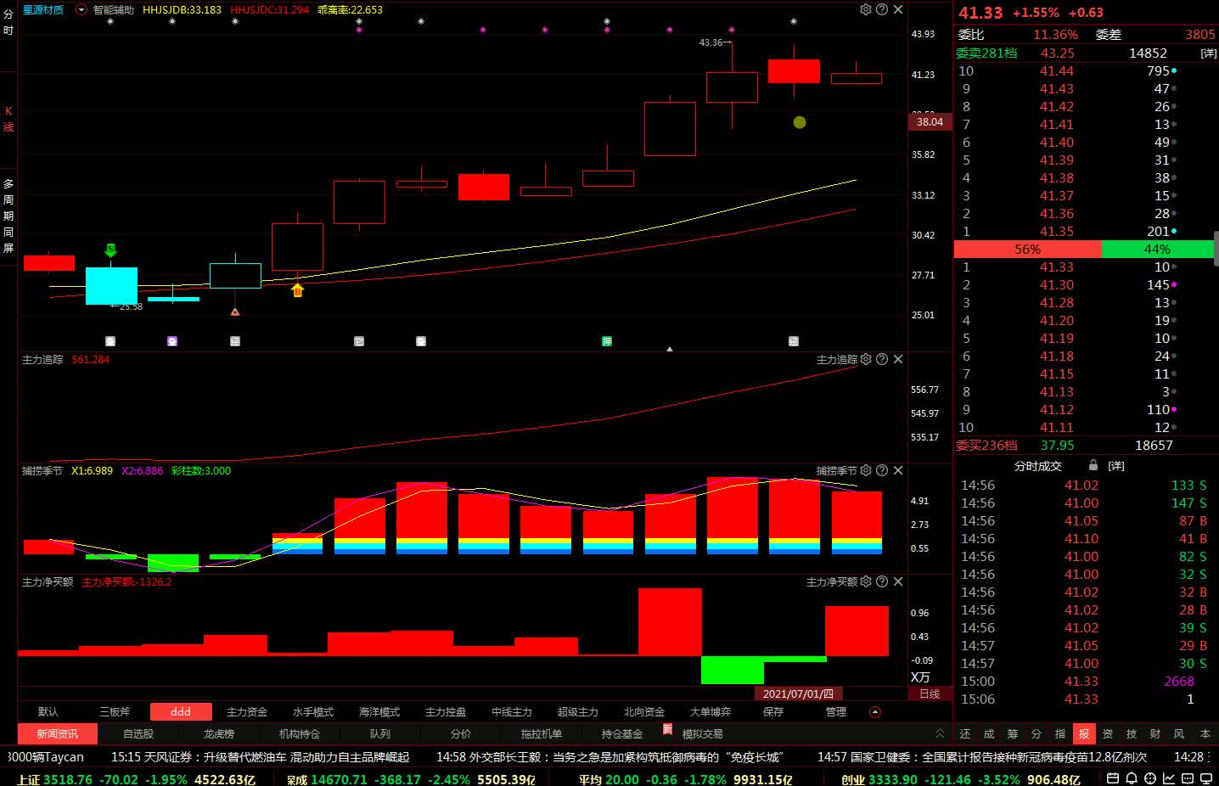Viewport: 1219px width, 786px height.
Task: Click the olive round dot marker on chart
Action: click(800, 122)
